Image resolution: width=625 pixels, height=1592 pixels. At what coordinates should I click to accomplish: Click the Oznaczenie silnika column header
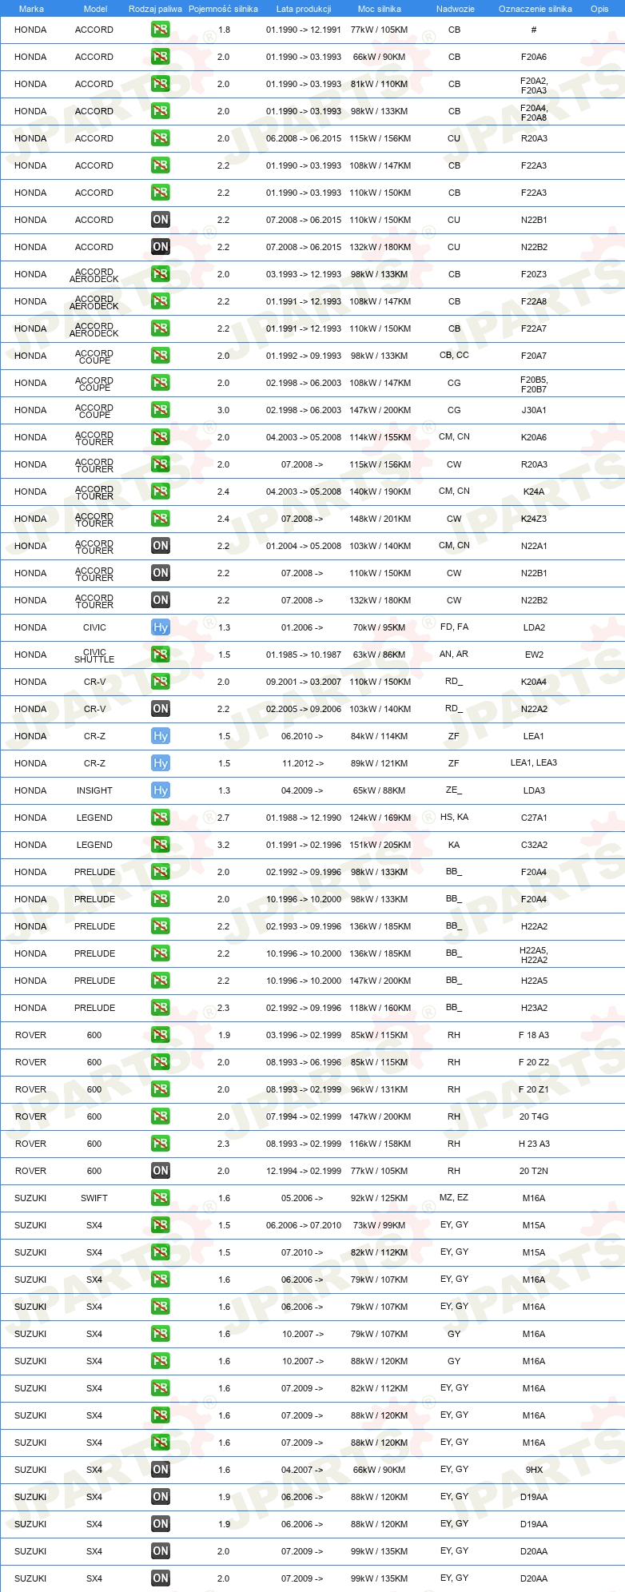coord(535,9)
